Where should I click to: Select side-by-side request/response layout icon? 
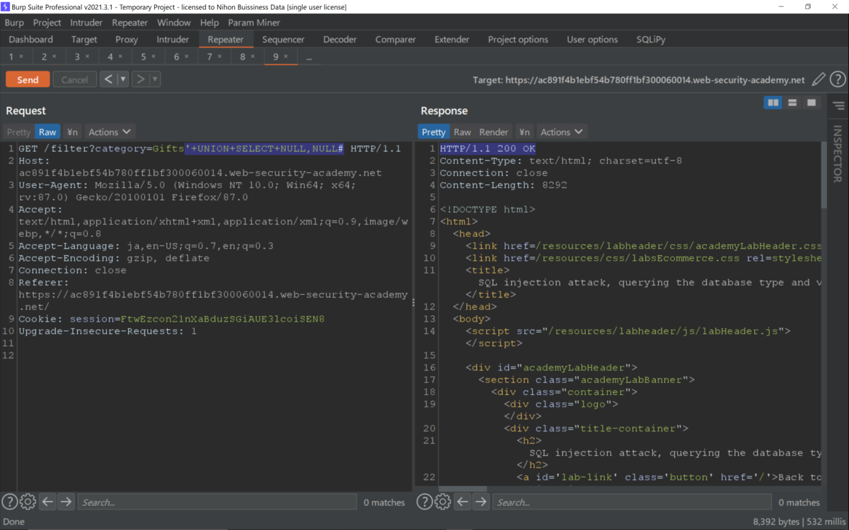pyautogui.click(x=773, y=103)
